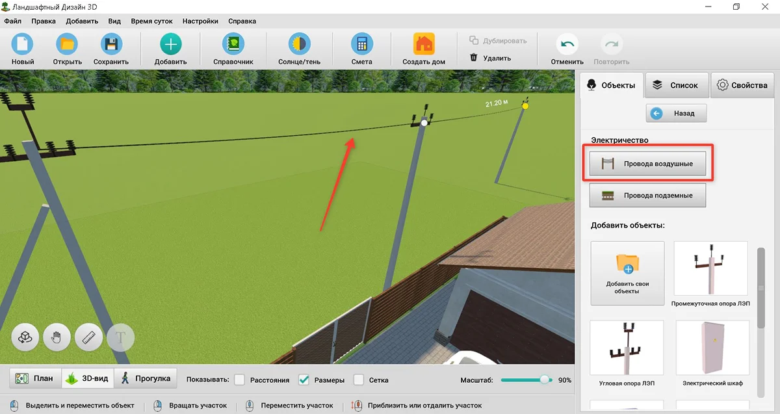Click the Назад back button
The image size is (780, 414).
pyautogui.click(x=676, y=113)
